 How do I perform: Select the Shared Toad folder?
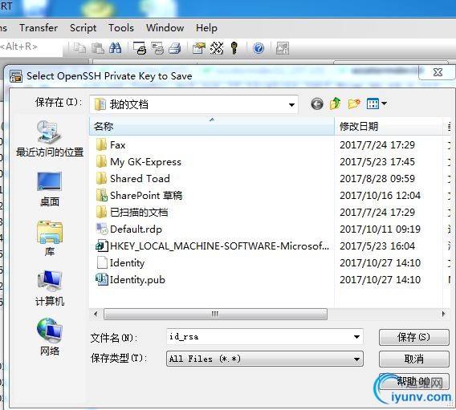point(133,178)
